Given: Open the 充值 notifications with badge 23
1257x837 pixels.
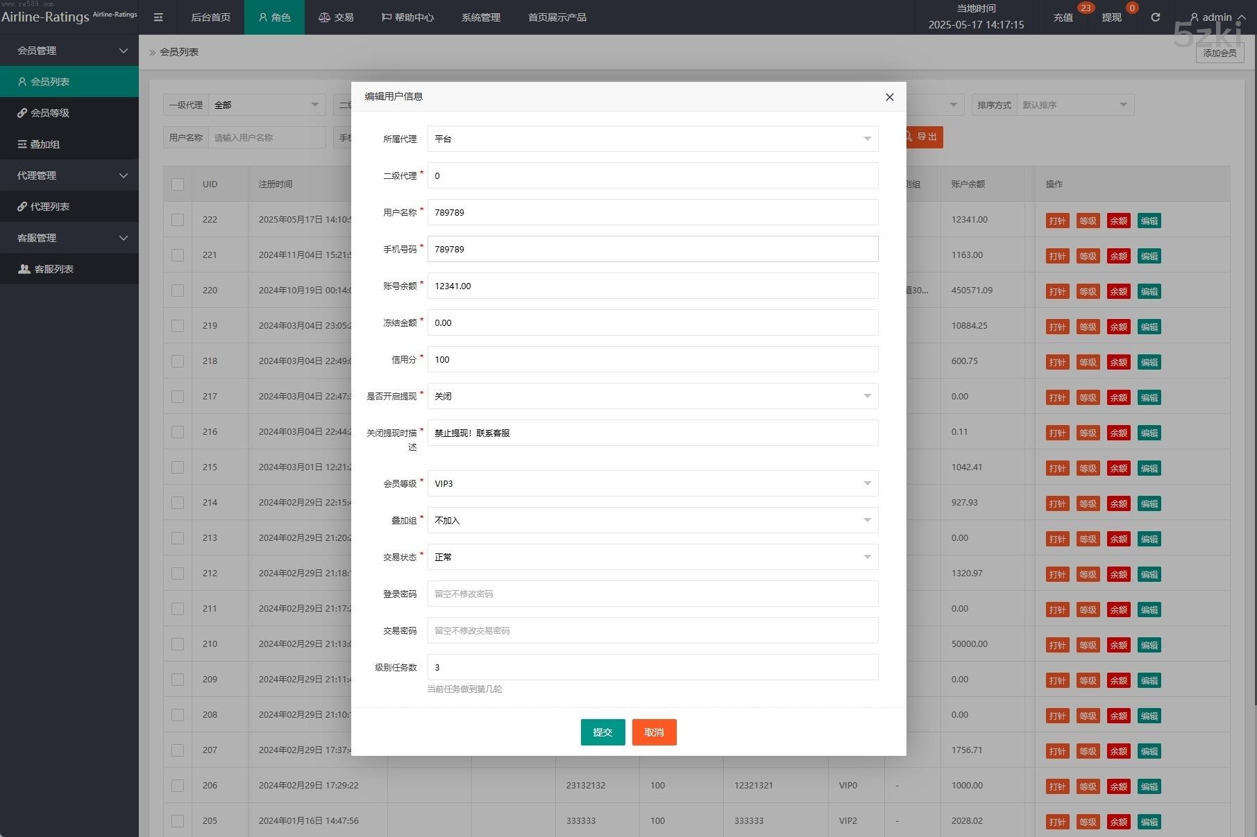Looking at the screenshot, I should tap(1063, 17).
